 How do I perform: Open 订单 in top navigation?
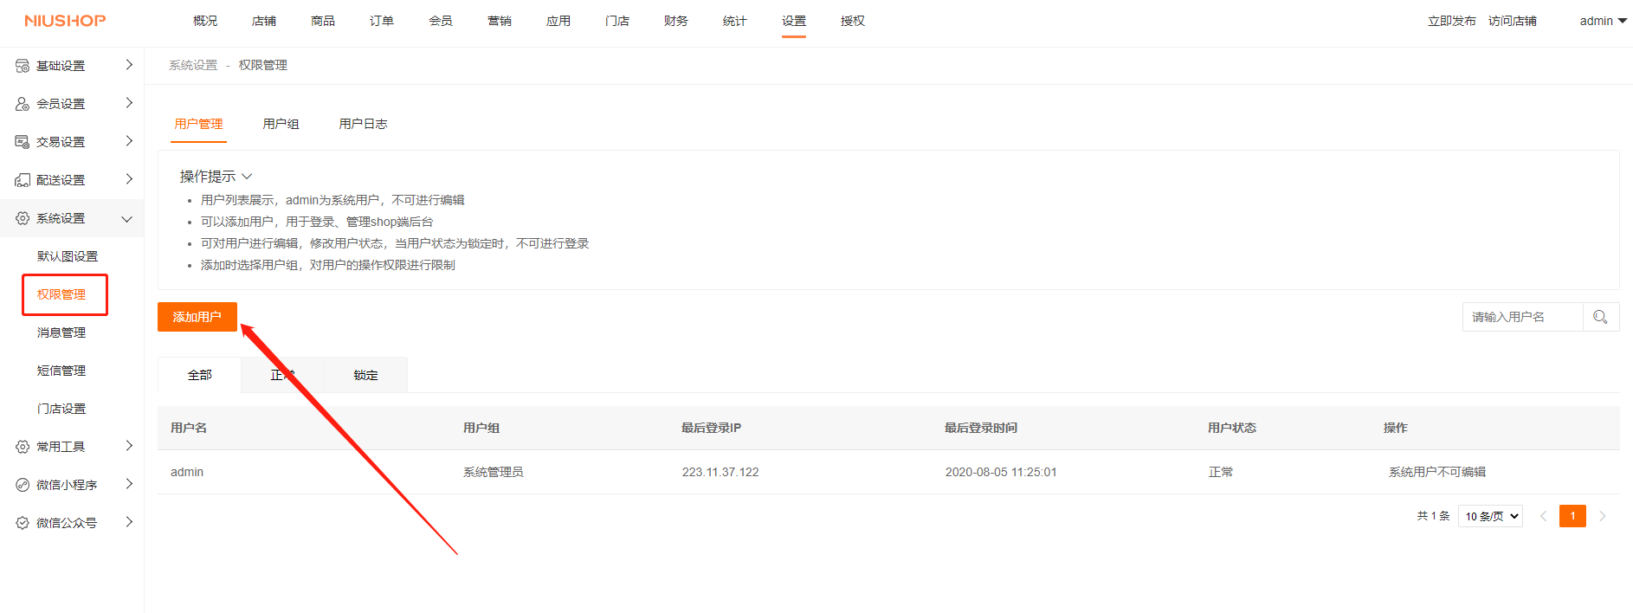(x=382, y=21)
